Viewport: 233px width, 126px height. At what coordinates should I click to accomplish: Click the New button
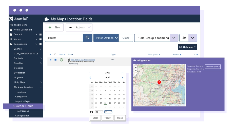(x=54, y=27)
